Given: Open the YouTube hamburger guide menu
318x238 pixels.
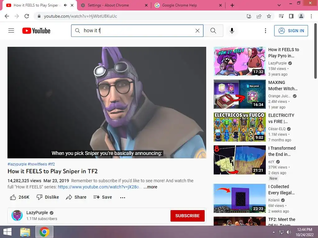Looking at the screenshot, I should pyautogui.click(x=11, y=31).
